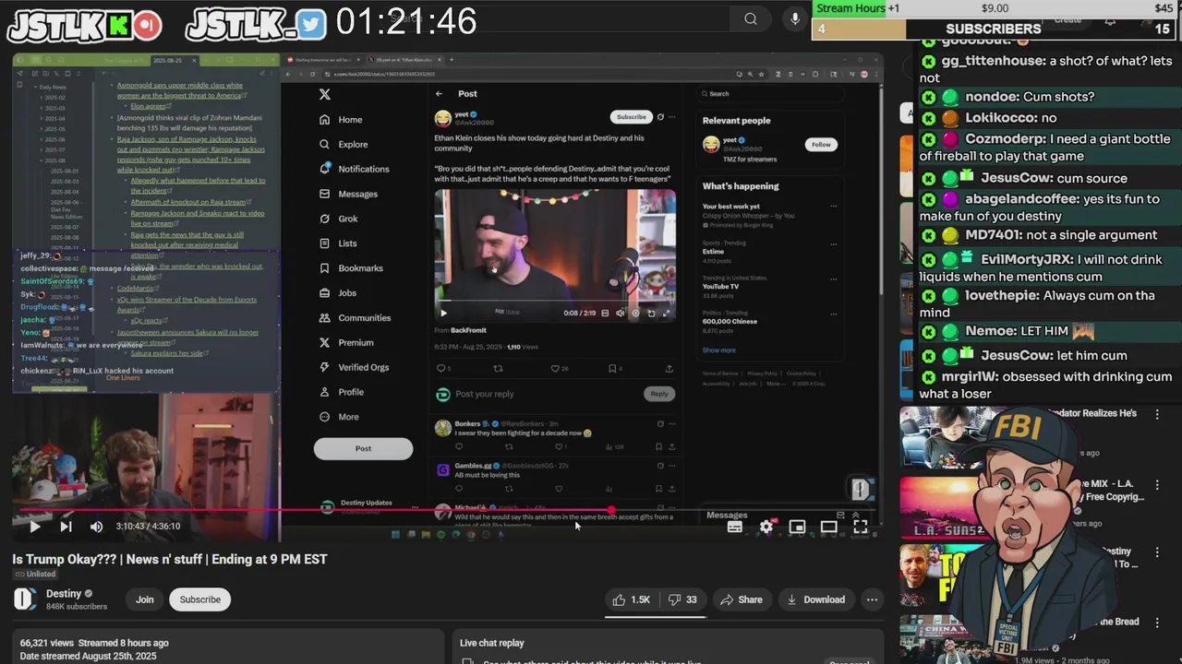Toggle subtitles/closed captions in the player

point(734,527)
